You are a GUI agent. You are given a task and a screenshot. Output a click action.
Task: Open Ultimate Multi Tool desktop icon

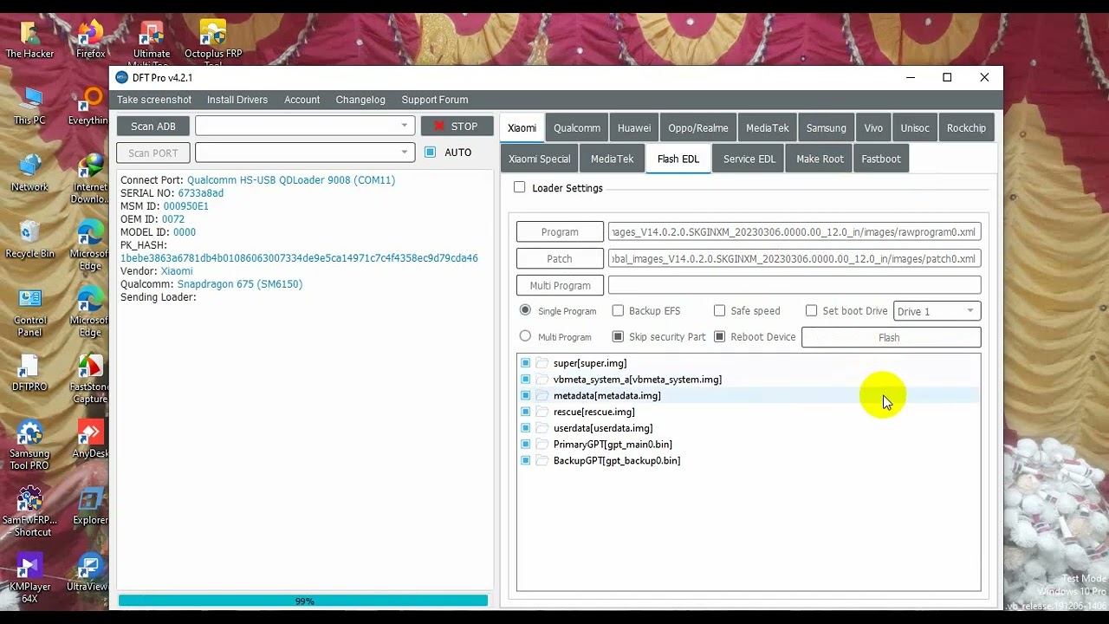pos(152,43)
